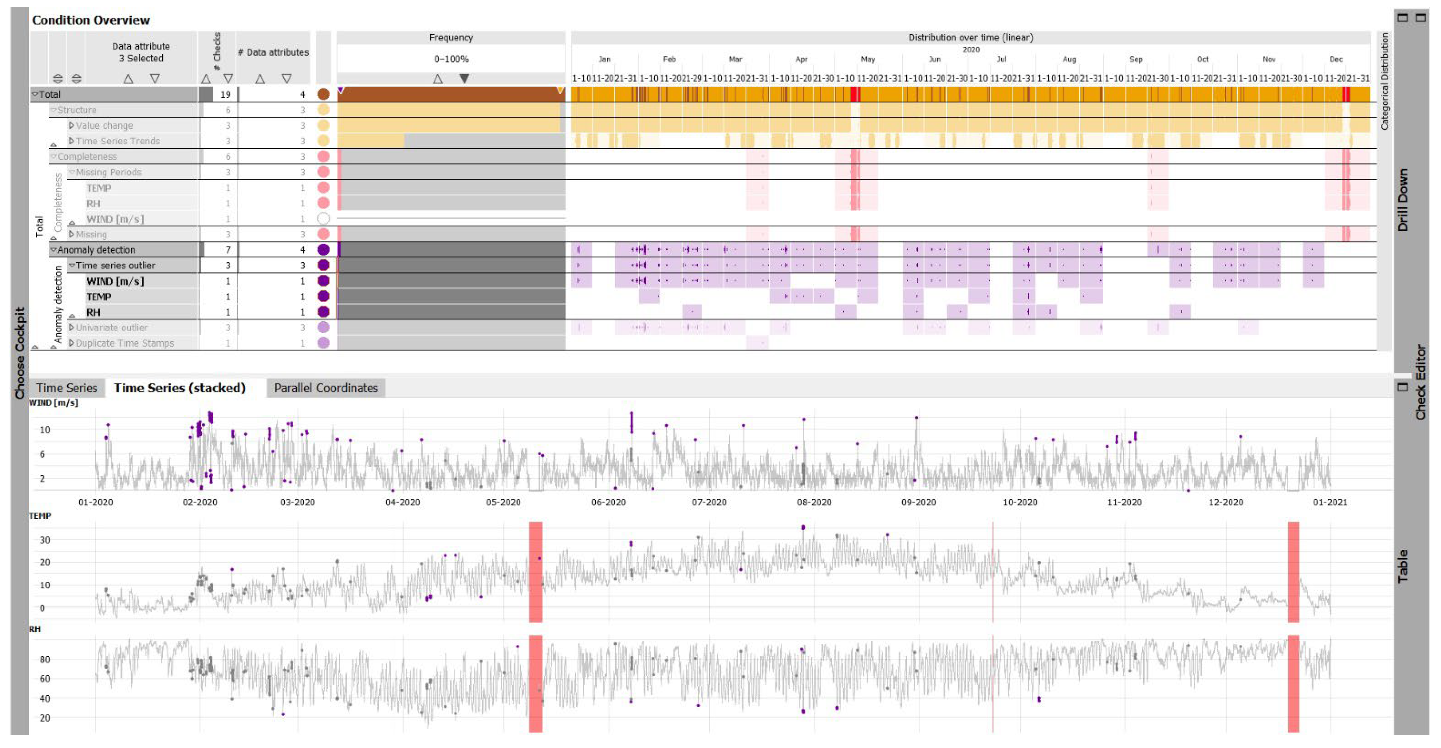The height and width of the screenshot is (748, 1441).
Task: Sort Data attribute column ascending
Action: (128, 79)
